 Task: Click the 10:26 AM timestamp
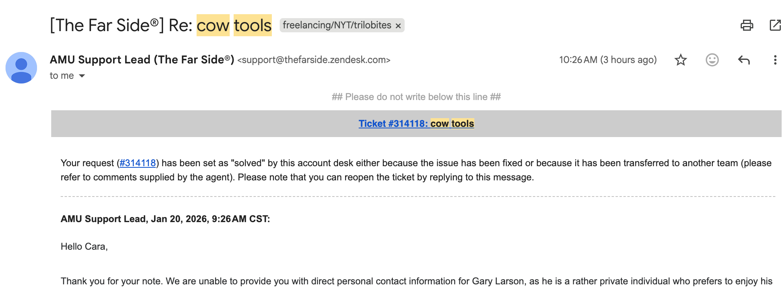608,60
